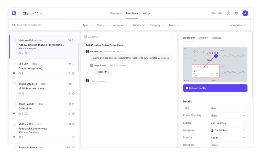Check the box for Matthew Keir S3 backup feedback

point(14,40)
